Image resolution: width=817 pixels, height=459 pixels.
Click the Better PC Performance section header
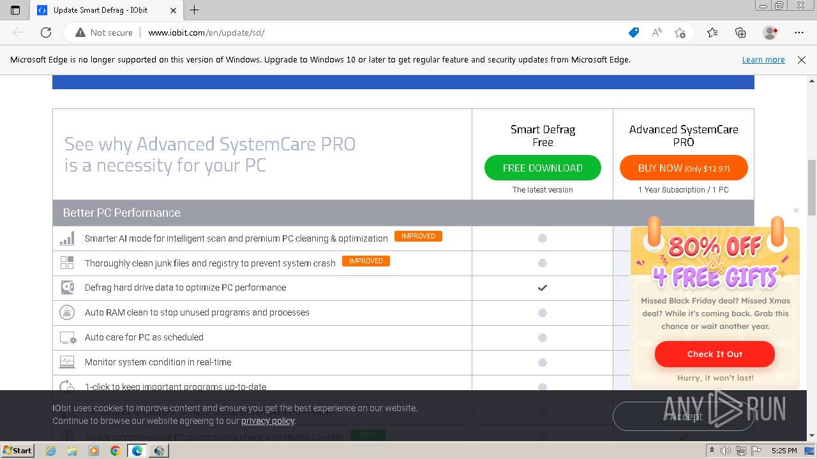coord(403,213)
